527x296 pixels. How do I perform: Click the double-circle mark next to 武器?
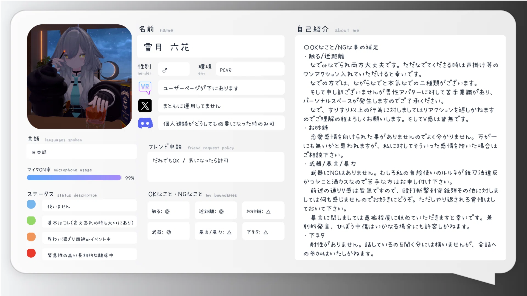pos(169,232)
